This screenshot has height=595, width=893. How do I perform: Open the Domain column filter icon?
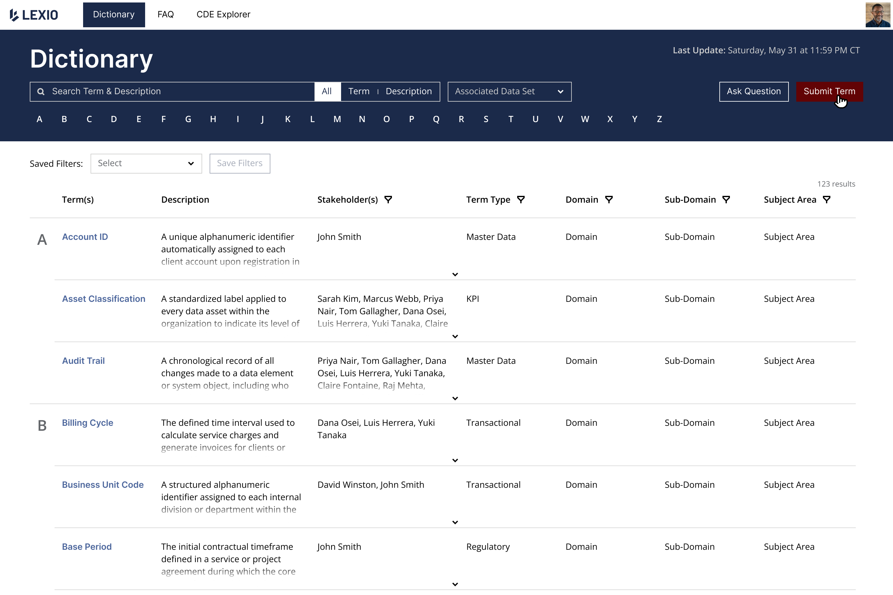point(609,200)
